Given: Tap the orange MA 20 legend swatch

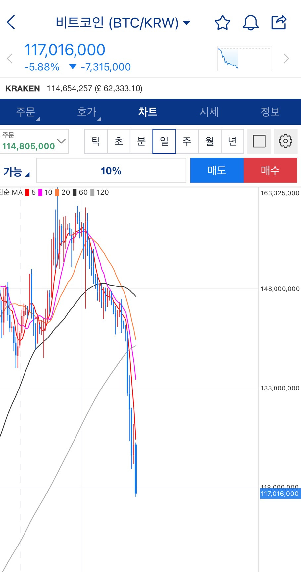Looking at the screenshot, I should pyautogui.click(x=58, y=192).
